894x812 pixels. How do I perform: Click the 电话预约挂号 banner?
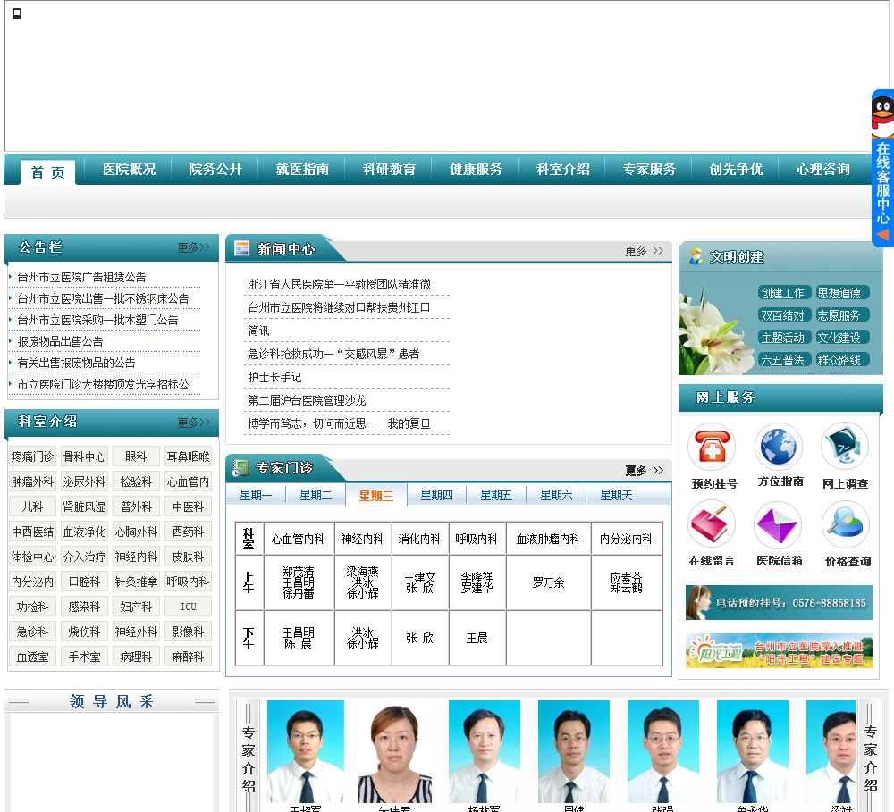(x=779, y=602)
